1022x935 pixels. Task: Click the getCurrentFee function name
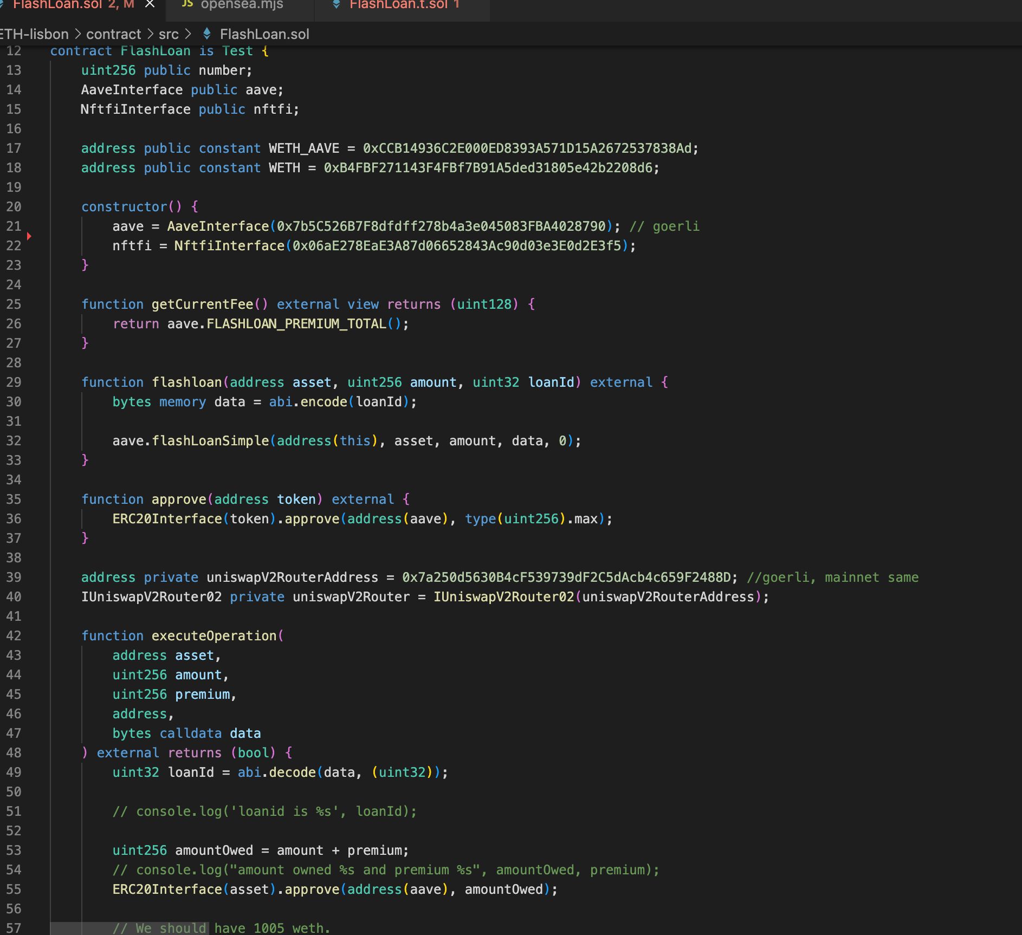click(x=202, y=304)
